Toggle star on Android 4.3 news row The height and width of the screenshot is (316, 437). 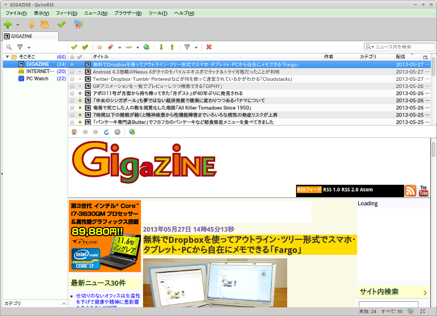72,72
